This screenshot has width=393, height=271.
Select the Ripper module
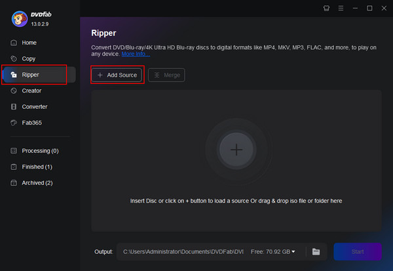pyautogui.click(x=39, y=75)
